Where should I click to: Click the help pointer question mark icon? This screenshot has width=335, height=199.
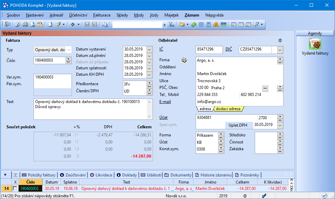click(x=256, y=25)
